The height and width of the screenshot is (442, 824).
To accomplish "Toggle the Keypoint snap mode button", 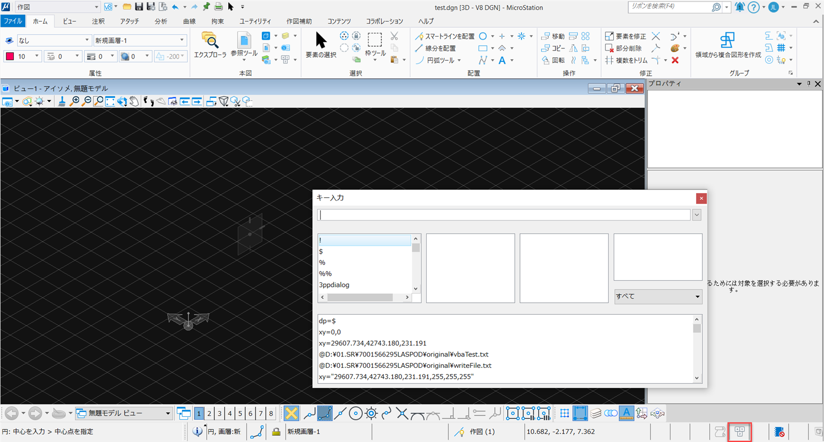I will 325,413.
